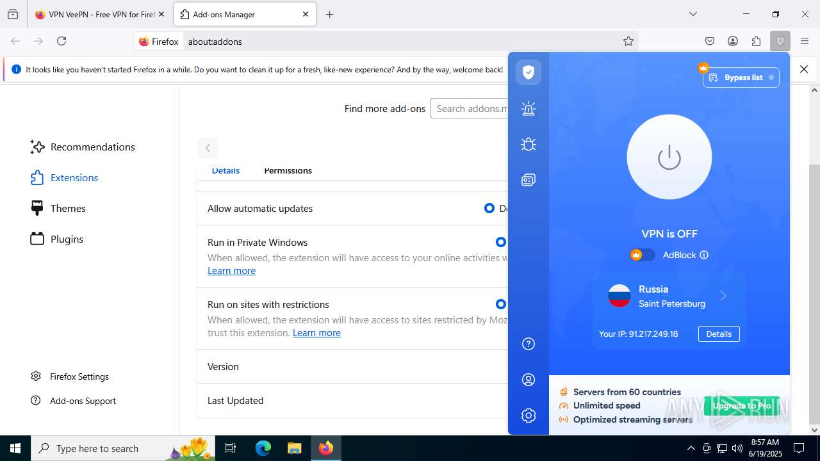Open Recommendations in add-ons sidebar

tap(83, 147)
